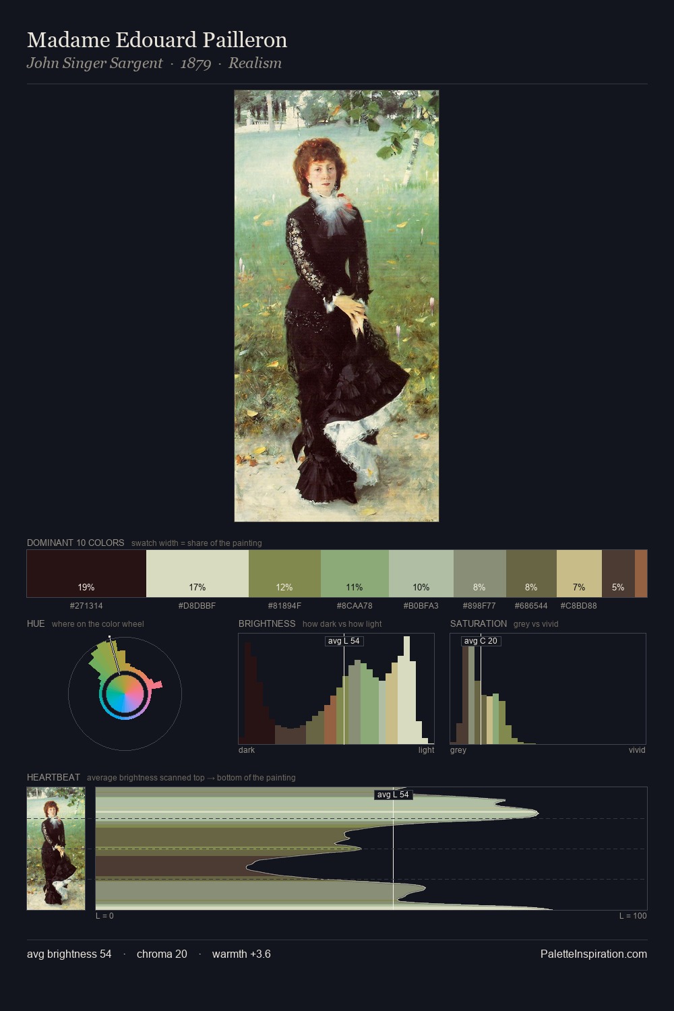Select the pale cream #D8DBBF swatch
The width and height of the screenshot is (674, 1011).
[197, 574]
